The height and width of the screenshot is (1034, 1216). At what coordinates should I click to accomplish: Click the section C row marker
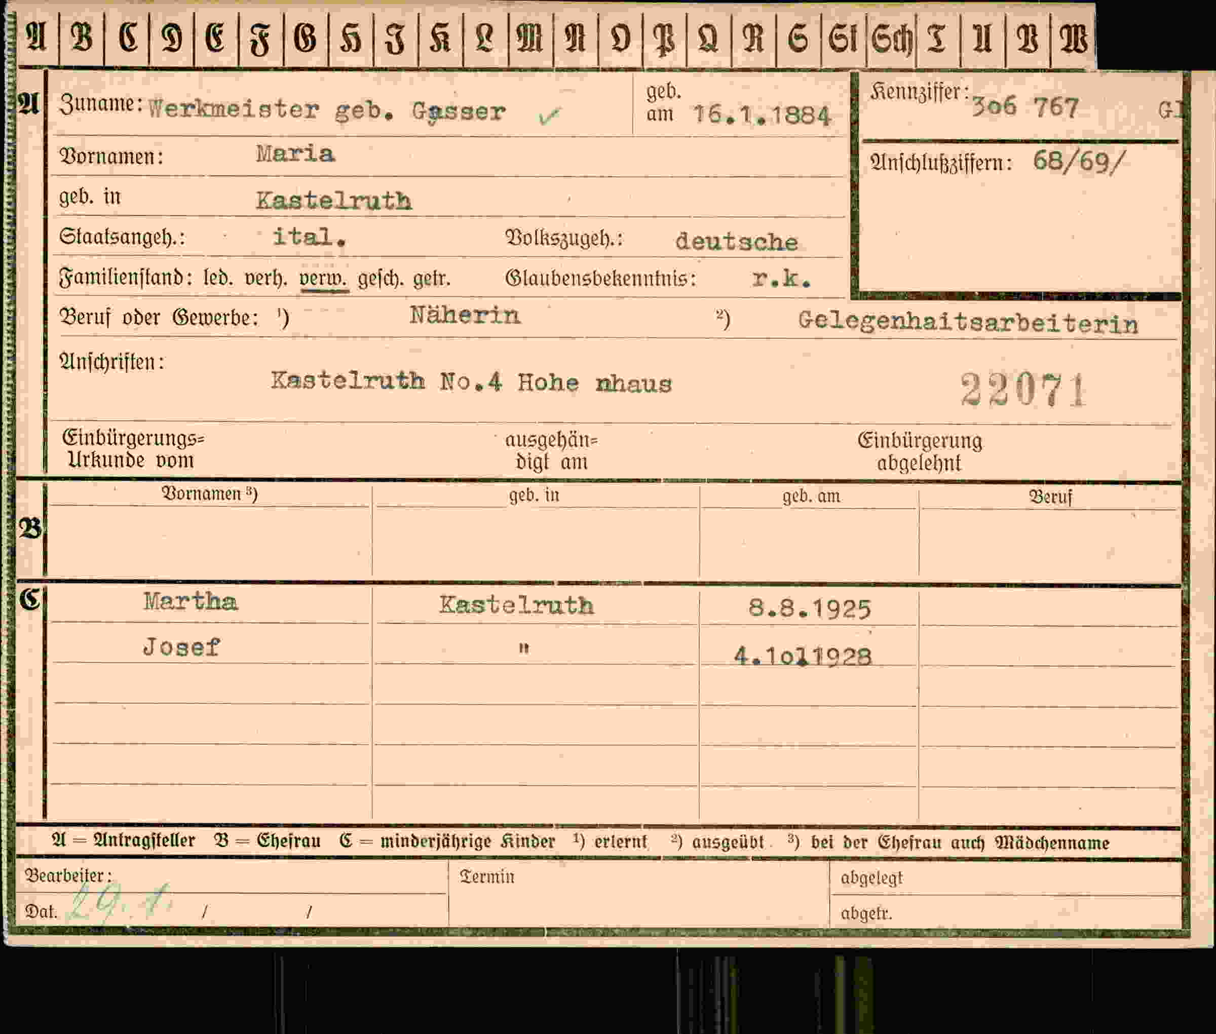tap(29, 599)
